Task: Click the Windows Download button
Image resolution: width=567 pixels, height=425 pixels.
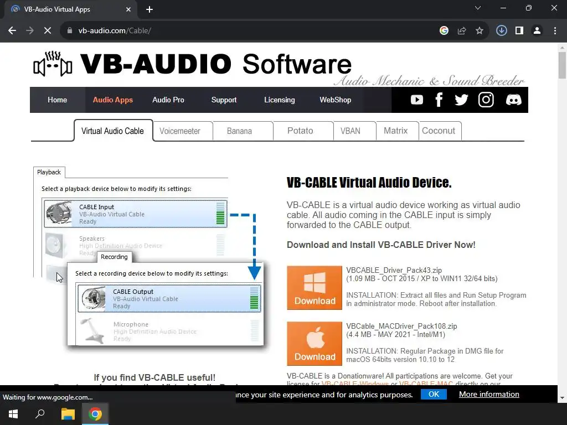Action: (315, 288)
